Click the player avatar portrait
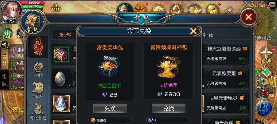The height and width of the screenshot is (124, 277). tap(11, 11)
